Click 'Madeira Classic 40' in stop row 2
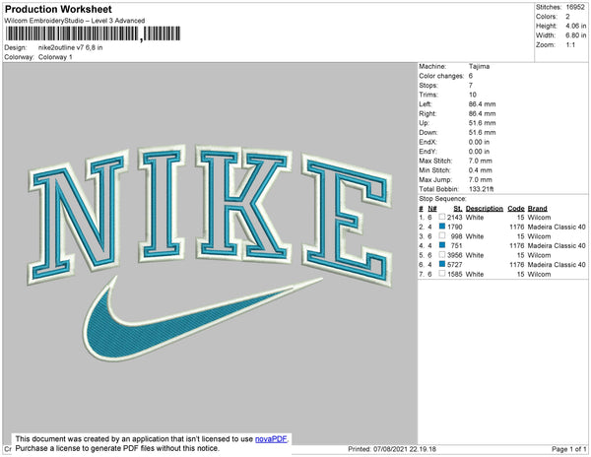Image resolution: width=591 pixels, height=457 pixels. tap(557, 227)
